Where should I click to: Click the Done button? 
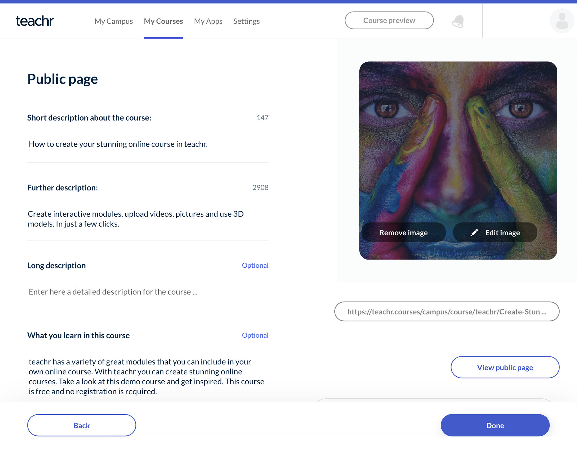pyautogui.click(x=495, y=425)
